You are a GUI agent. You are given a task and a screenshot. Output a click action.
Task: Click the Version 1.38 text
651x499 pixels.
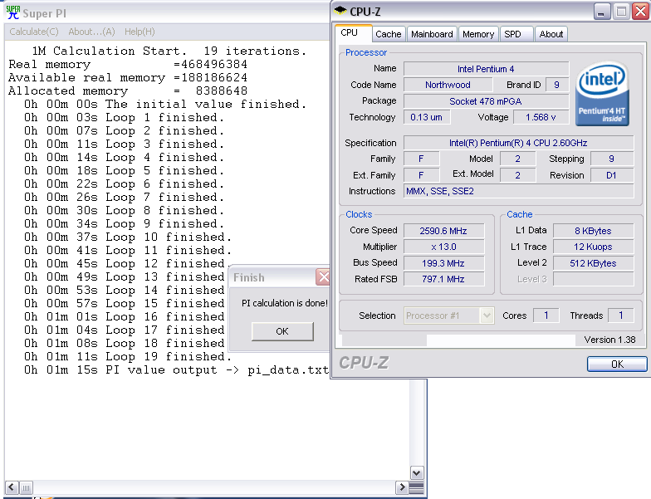pos(609,340)
